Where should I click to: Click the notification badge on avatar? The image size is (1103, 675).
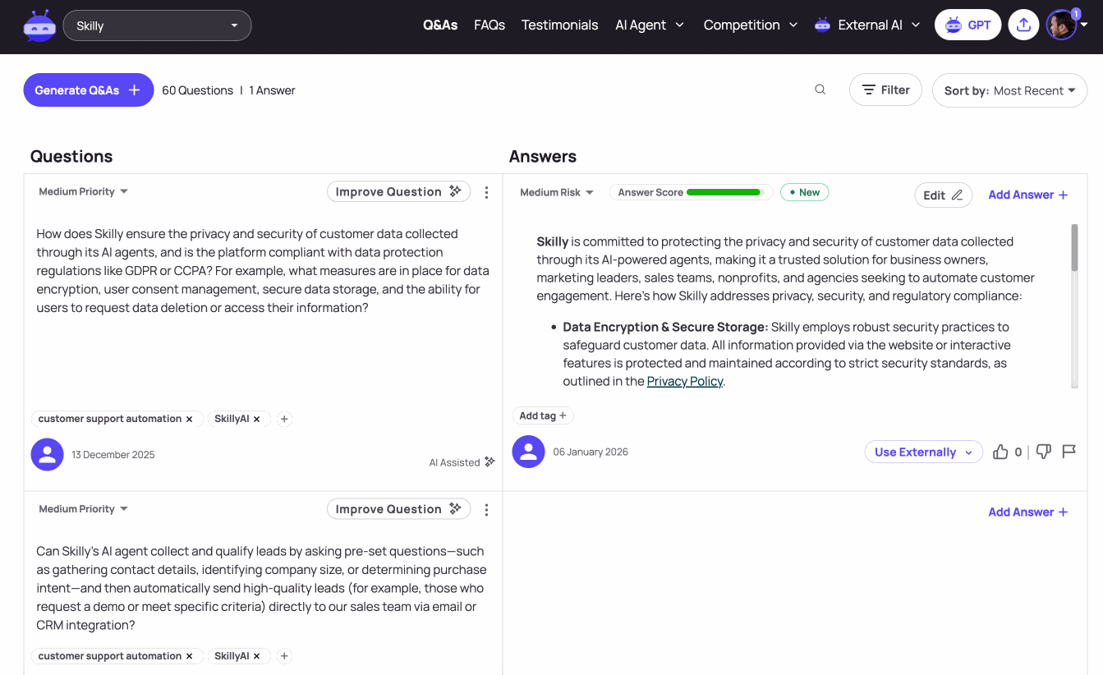tap(1076, 14)
